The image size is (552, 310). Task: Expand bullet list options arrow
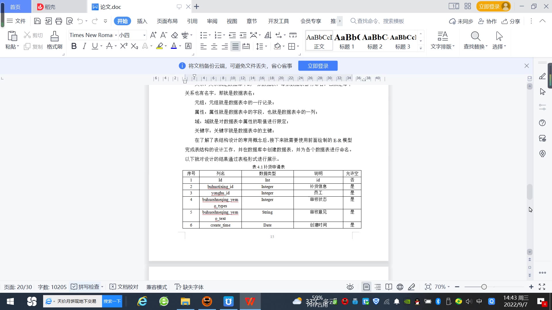pos(210,35)
